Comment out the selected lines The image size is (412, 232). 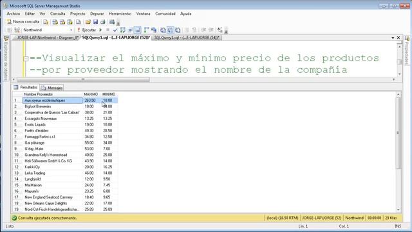187,30
